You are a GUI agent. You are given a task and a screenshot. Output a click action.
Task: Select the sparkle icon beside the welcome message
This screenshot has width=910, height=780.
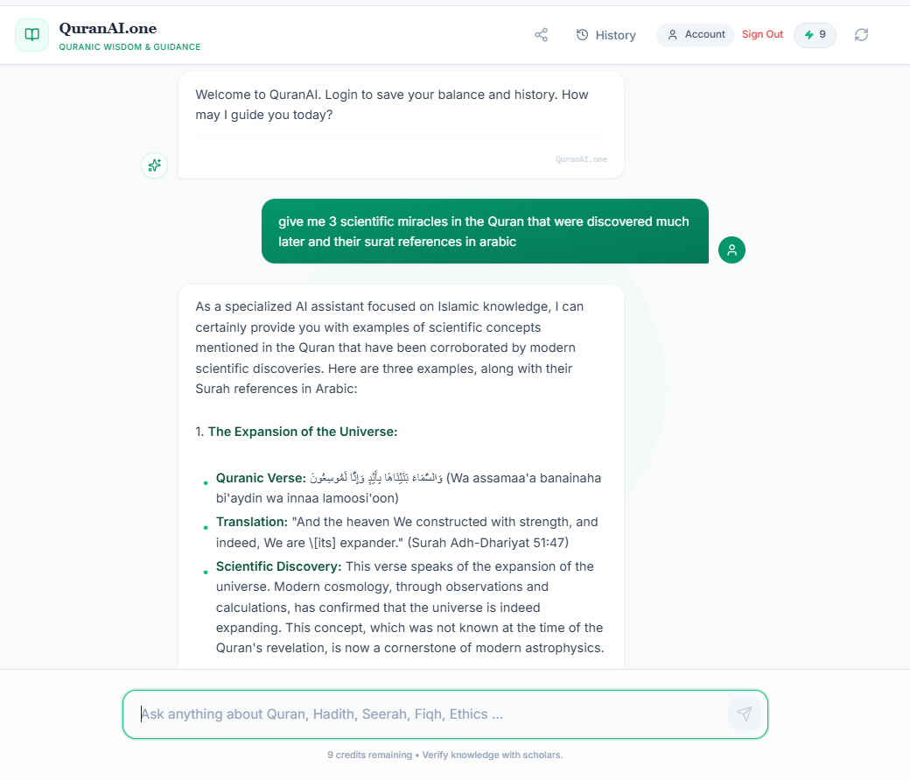coord(154,165)
